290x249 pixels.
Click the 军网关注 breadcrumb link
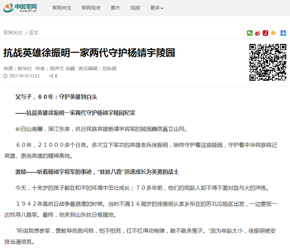[13, 33]
